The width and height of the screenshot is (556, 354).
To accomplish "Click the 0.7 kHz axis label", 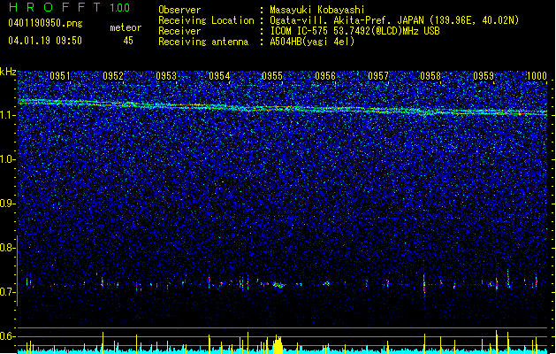I will coord(8,292).
